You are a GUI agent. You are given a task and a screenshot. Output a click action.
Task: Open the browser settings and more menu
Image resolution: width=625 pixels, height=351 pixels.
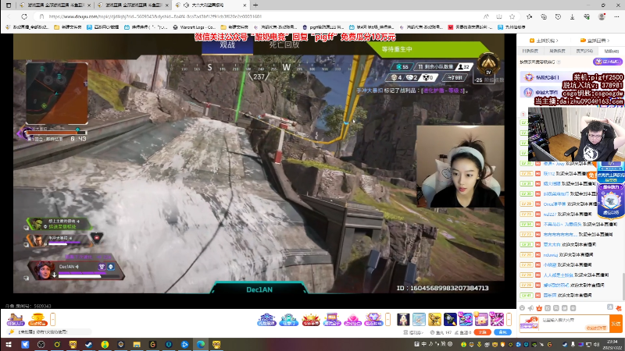pos(616,16)
